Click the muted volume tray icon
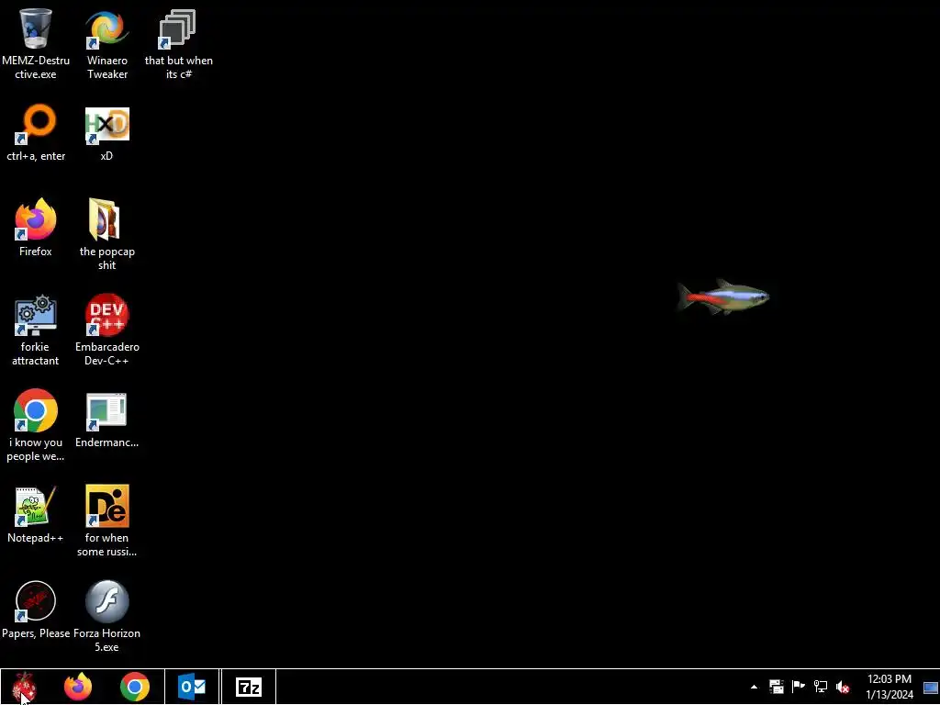940x705 pixels. 843,687
